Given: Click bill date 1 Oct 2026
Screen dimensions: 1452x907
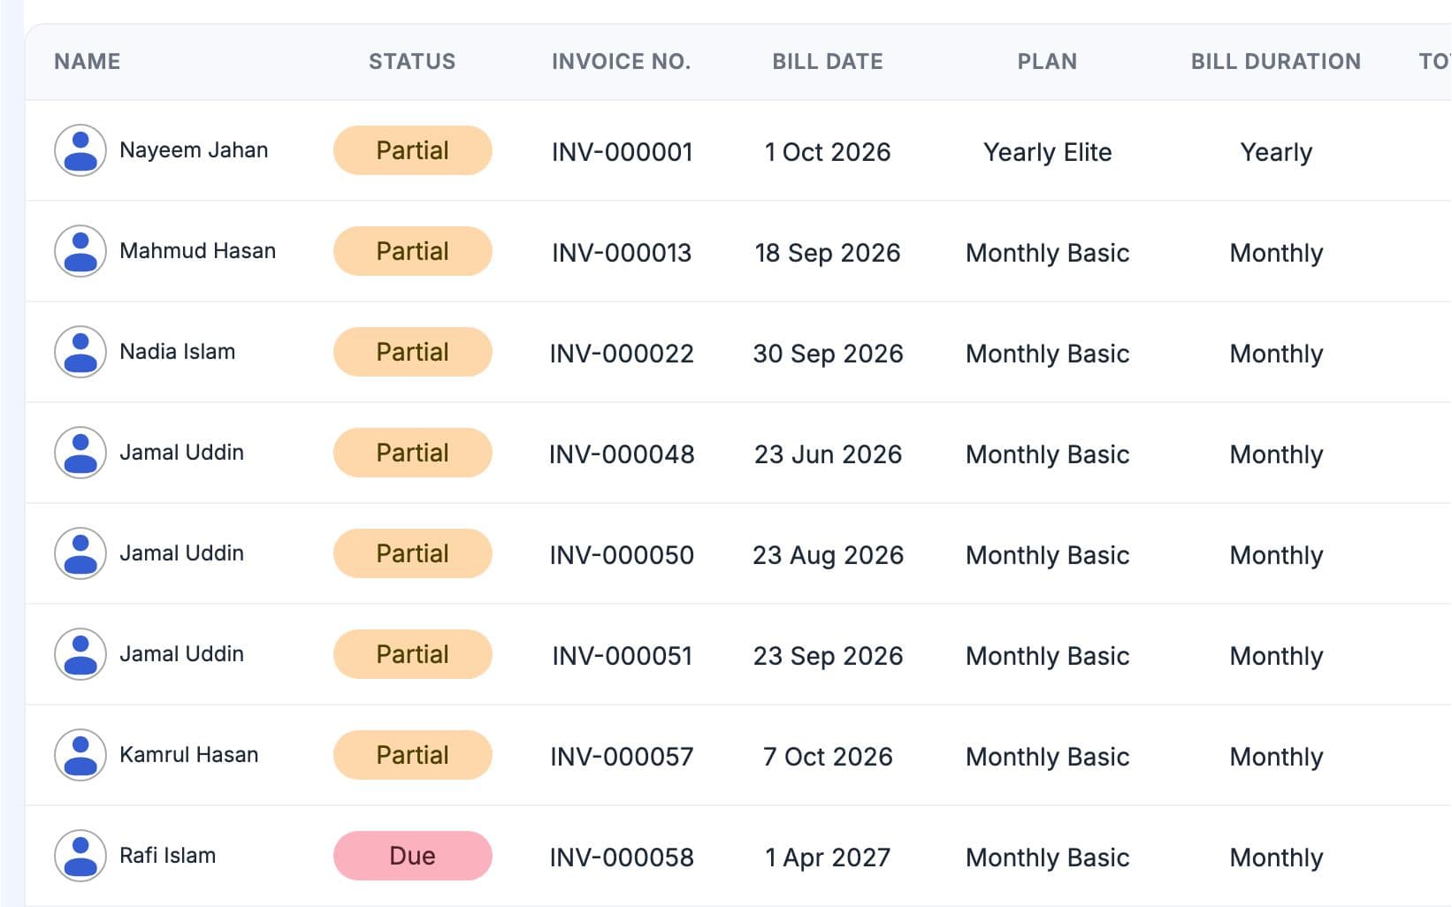Looking at the screenshot, I should coord(828,152).
